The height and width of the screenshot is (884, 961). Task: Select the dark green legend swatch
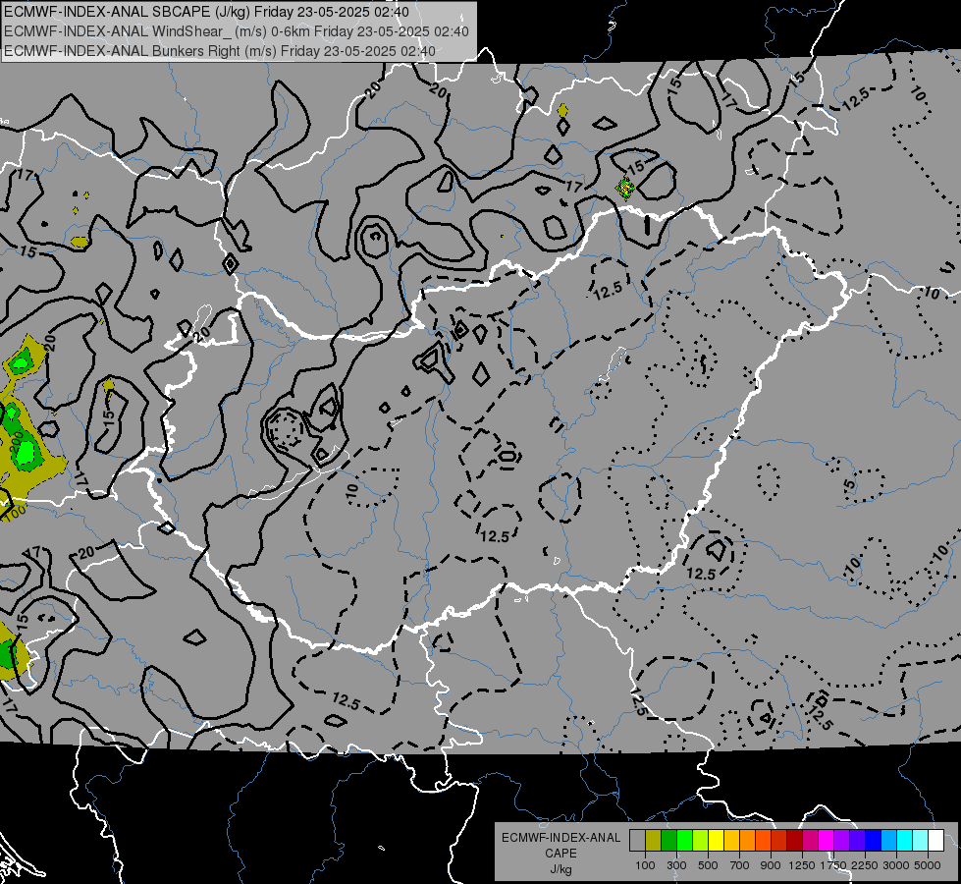pos(668,840)
